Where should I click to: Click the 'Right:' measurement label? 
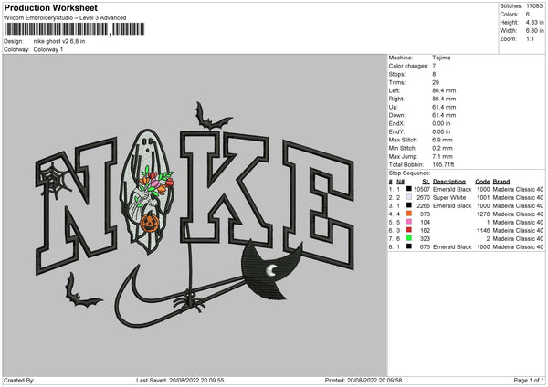(x=396, y=99)
